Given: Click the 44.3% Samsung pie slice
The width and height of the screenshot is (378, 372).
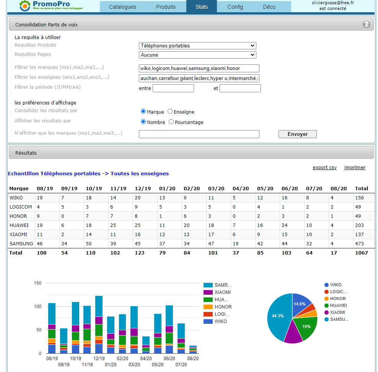Looking at the screenshot, I should tap(277, 316).
